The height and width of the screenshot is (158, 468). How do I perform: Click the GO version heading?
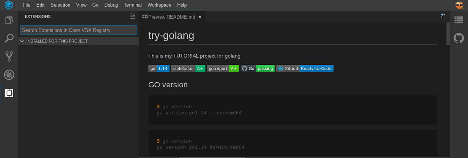click(168, 85)
